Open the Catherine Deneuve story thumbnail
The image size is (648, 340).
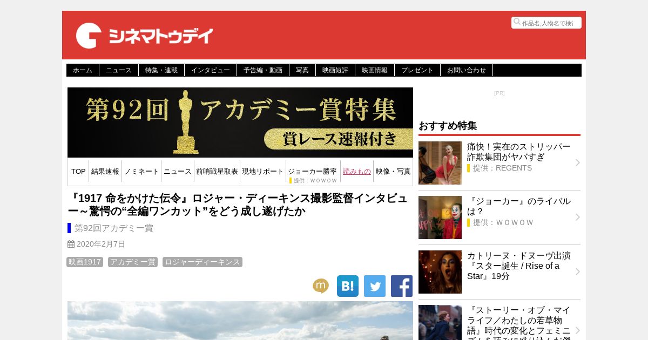point(440,272)
